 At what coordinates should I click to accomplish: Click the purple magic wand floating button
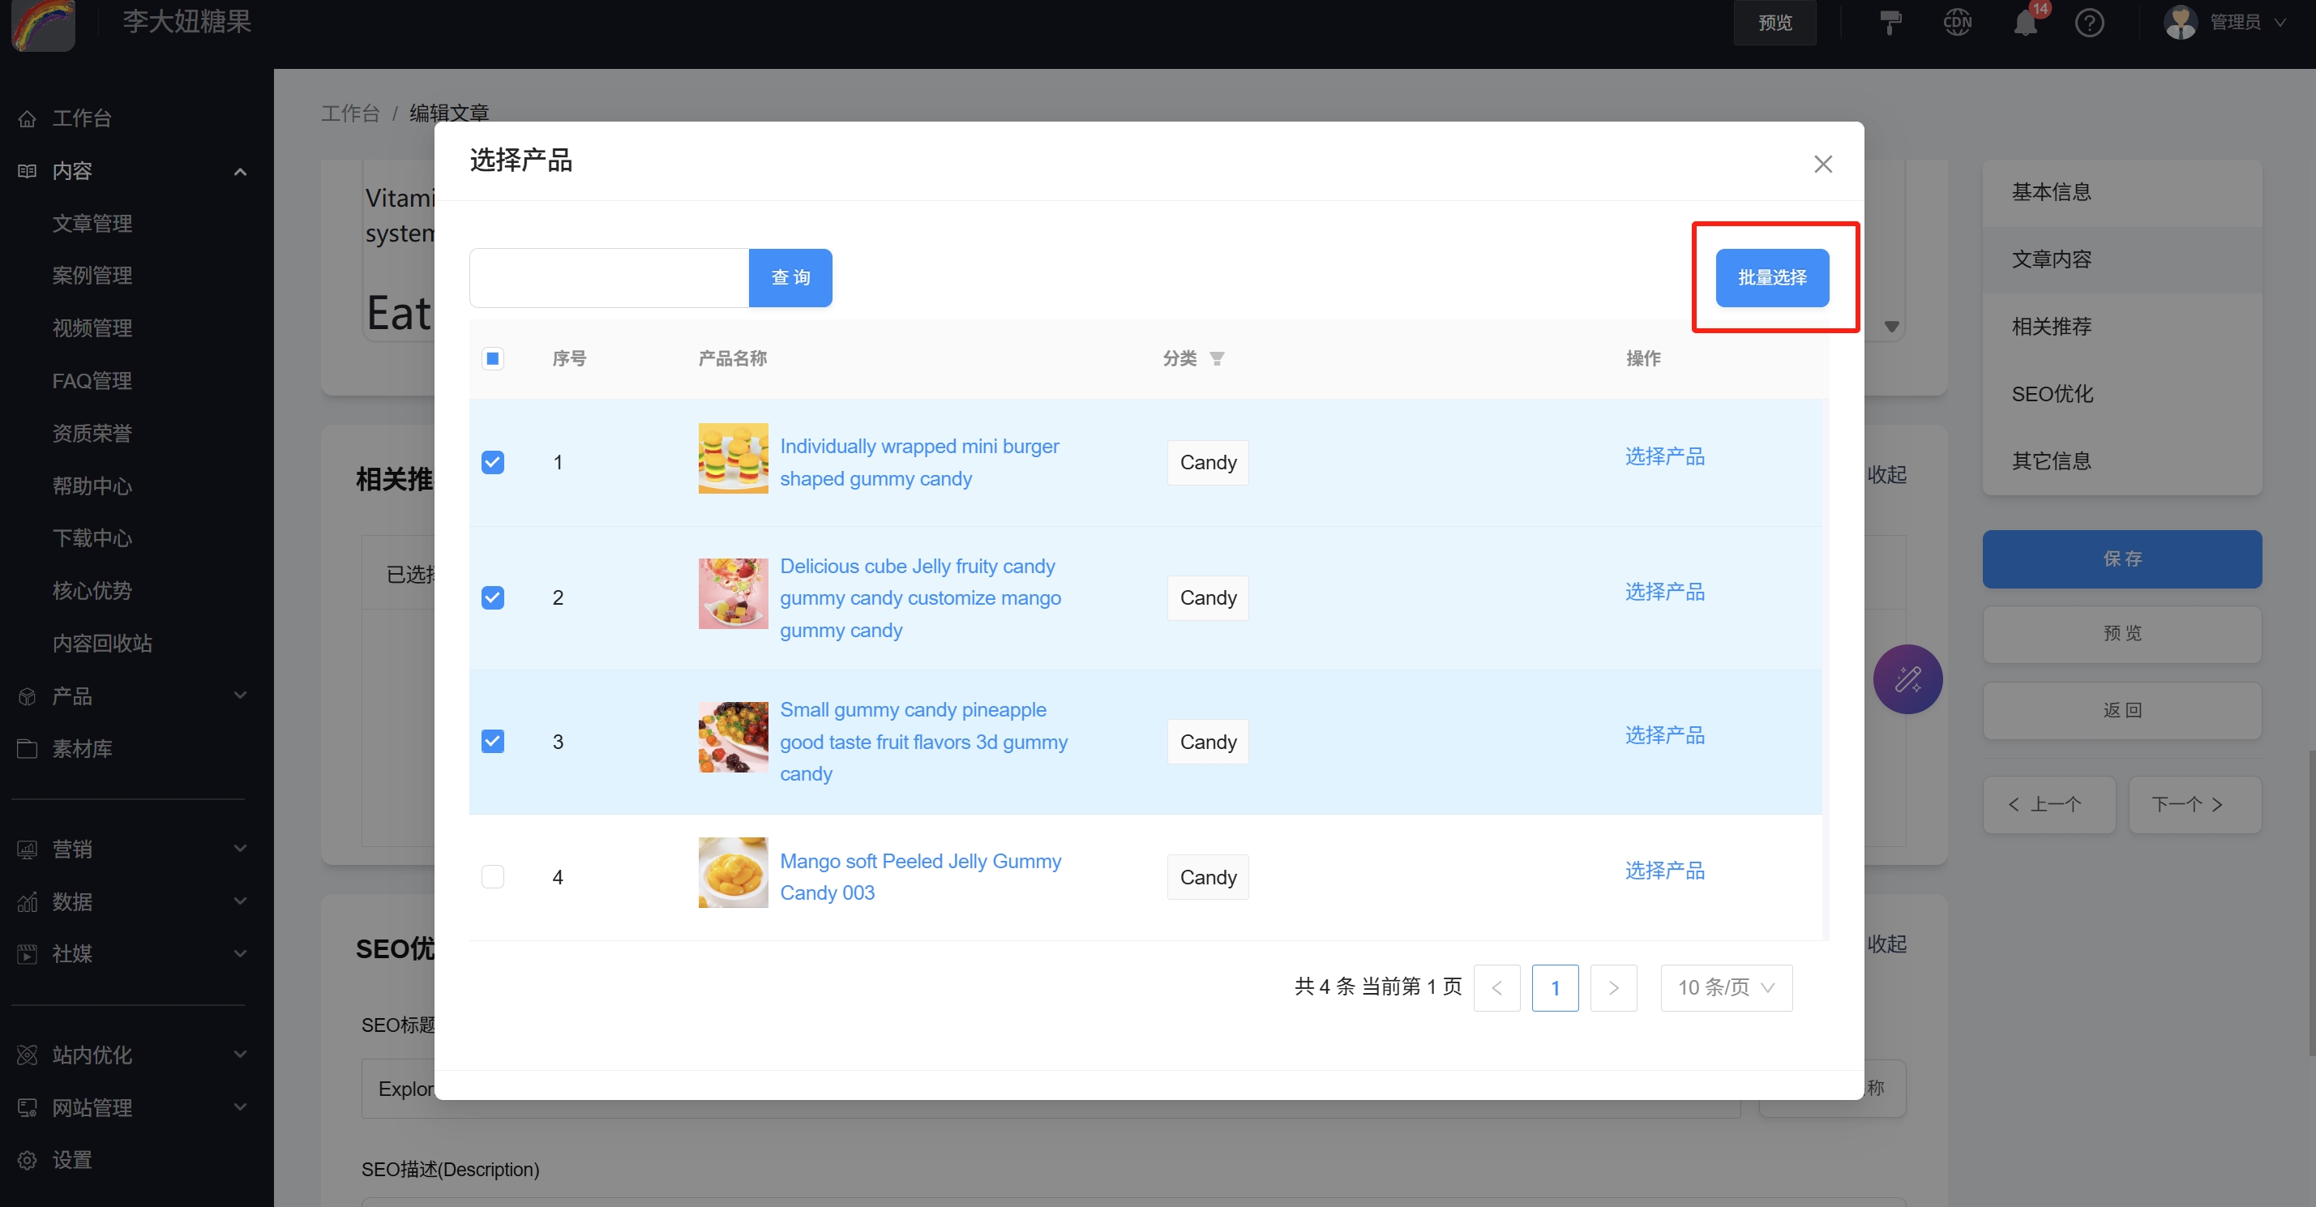pos(1907,678)
